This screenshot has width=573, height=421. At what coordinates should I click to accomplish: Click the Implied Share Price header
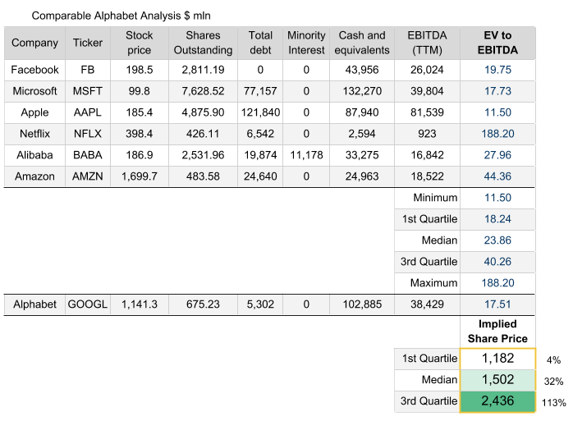pyautogui.click(x=497, y=332)
